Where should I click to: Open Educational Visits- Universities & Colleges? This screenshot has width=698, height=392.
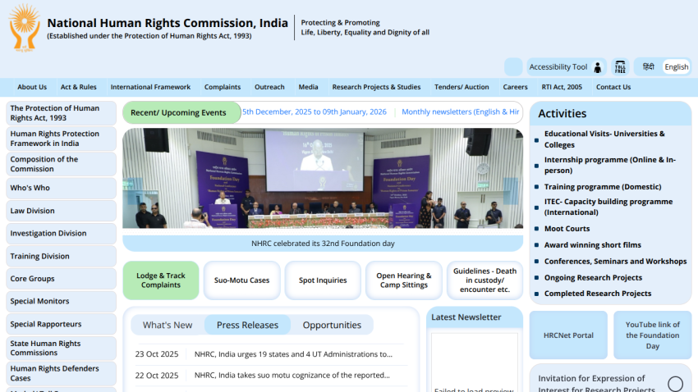pyautogui.click(x=604, y=139)
